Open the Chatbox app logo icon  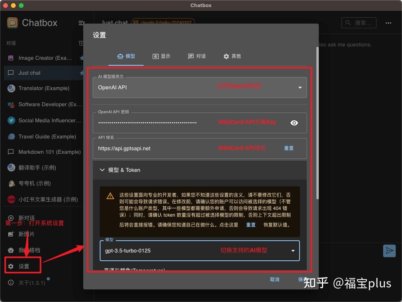pyautogui.click(x=12, y=22)
